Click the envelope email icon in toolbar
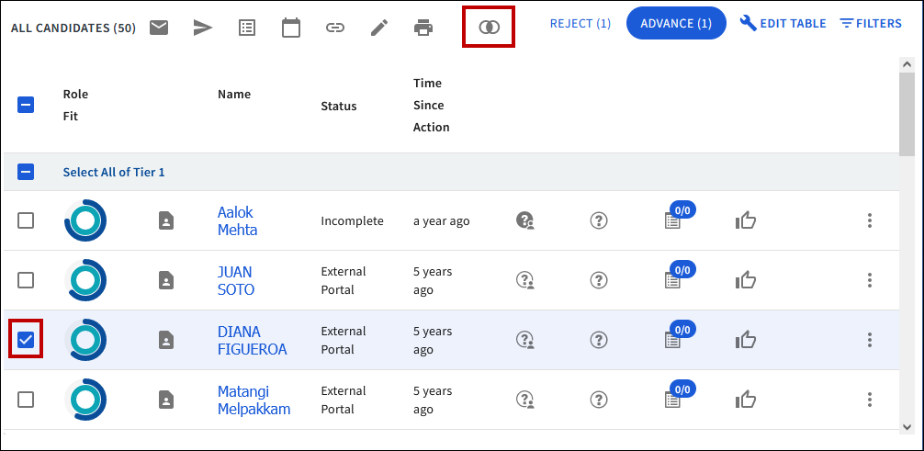The height and width of the screenshot is (451, 924). pyautogui.click(x=159, y=28)
